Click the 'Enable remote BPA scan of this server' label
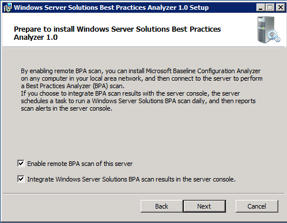287x223 pixels. point(80,164)
